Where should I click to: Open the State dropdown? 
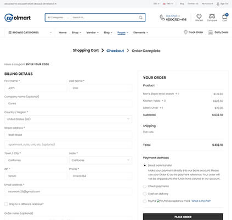[100, 160]
